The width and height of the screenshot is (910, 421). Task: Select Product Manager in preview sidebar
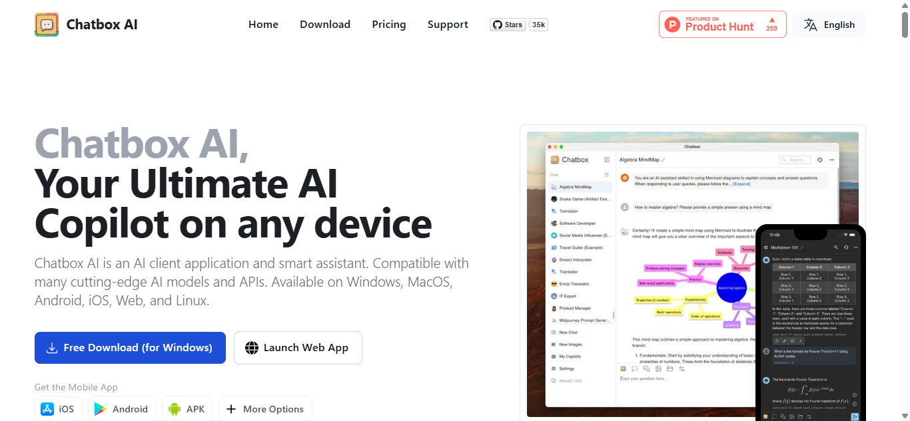[580, 308]
